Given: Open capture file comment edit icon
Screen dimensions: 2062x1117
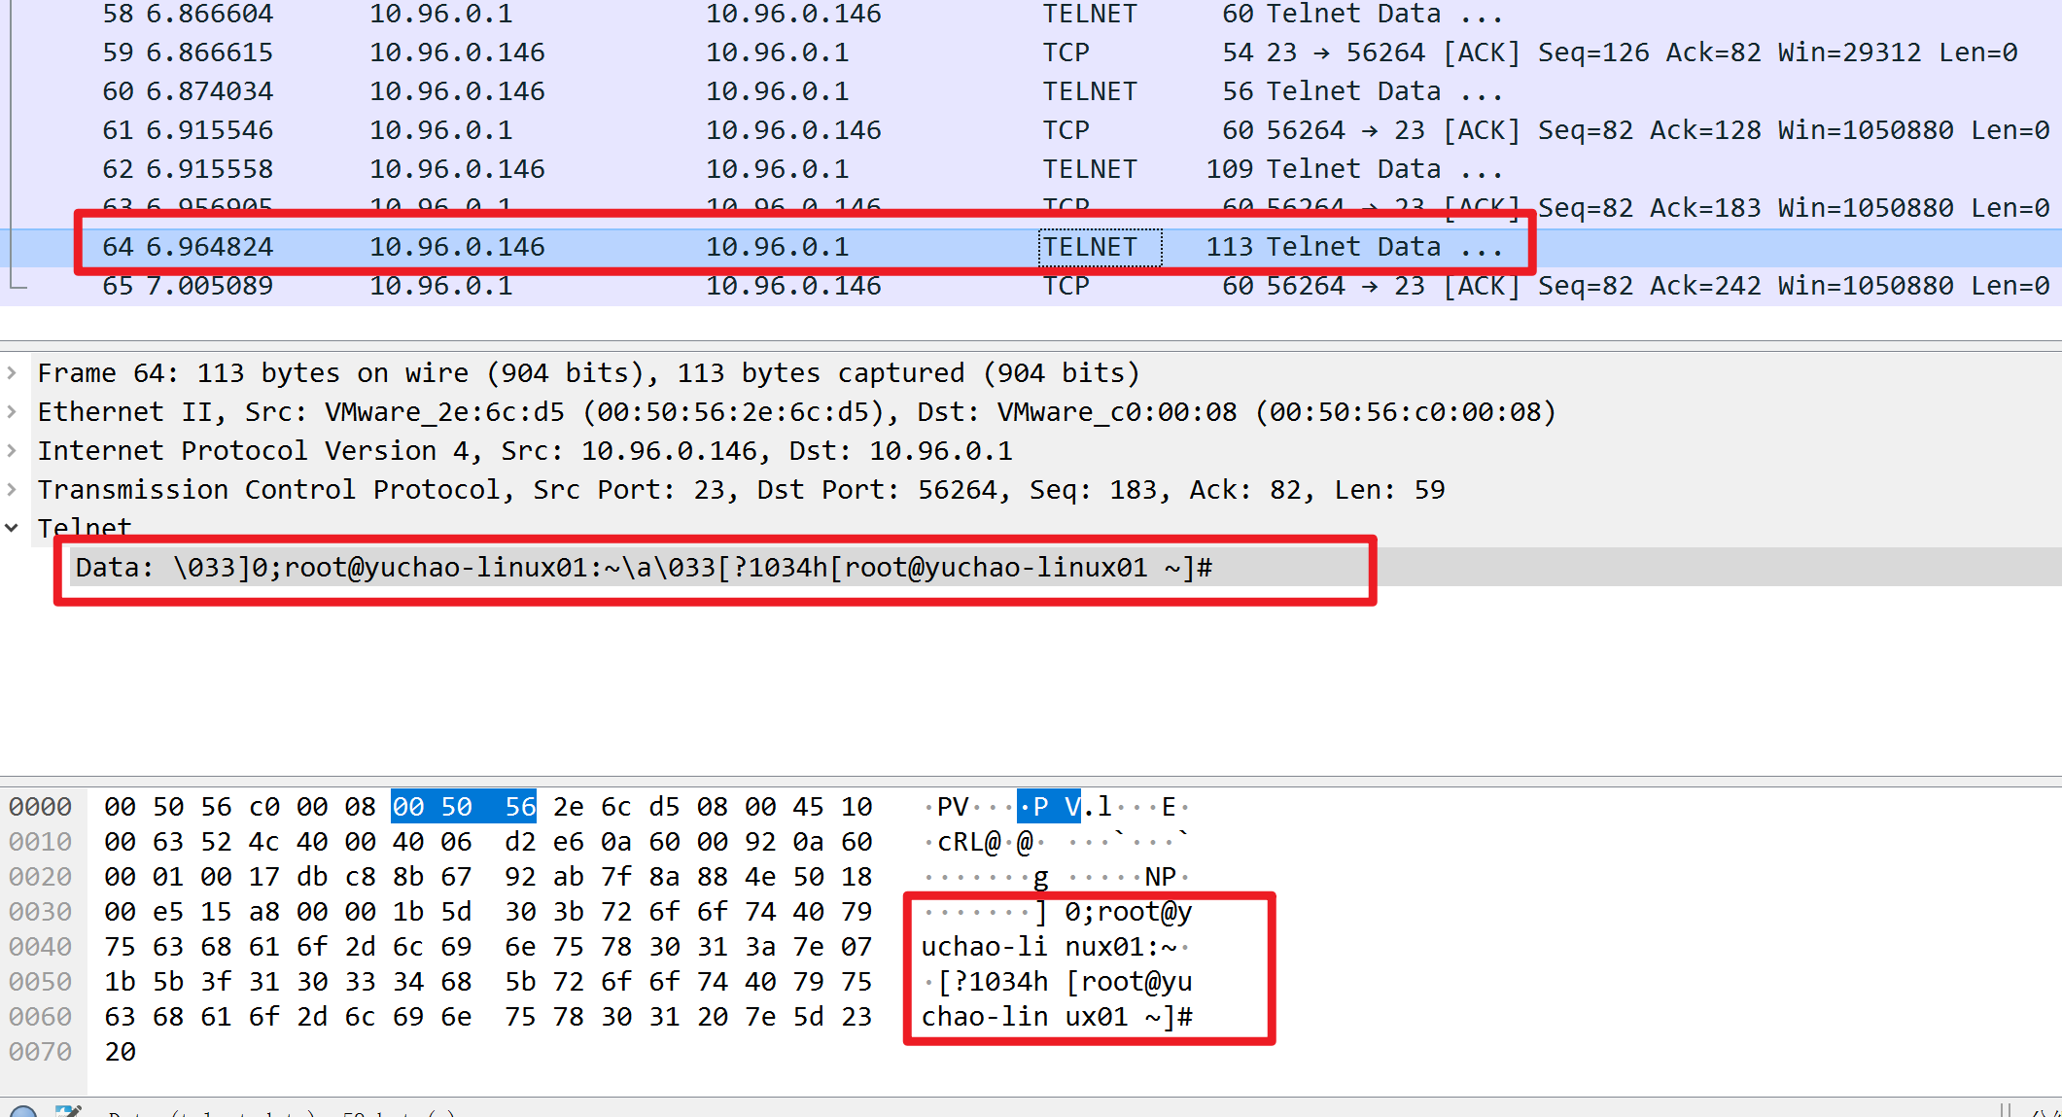Looking at the screenshot, I should (x=68, y=1112).
